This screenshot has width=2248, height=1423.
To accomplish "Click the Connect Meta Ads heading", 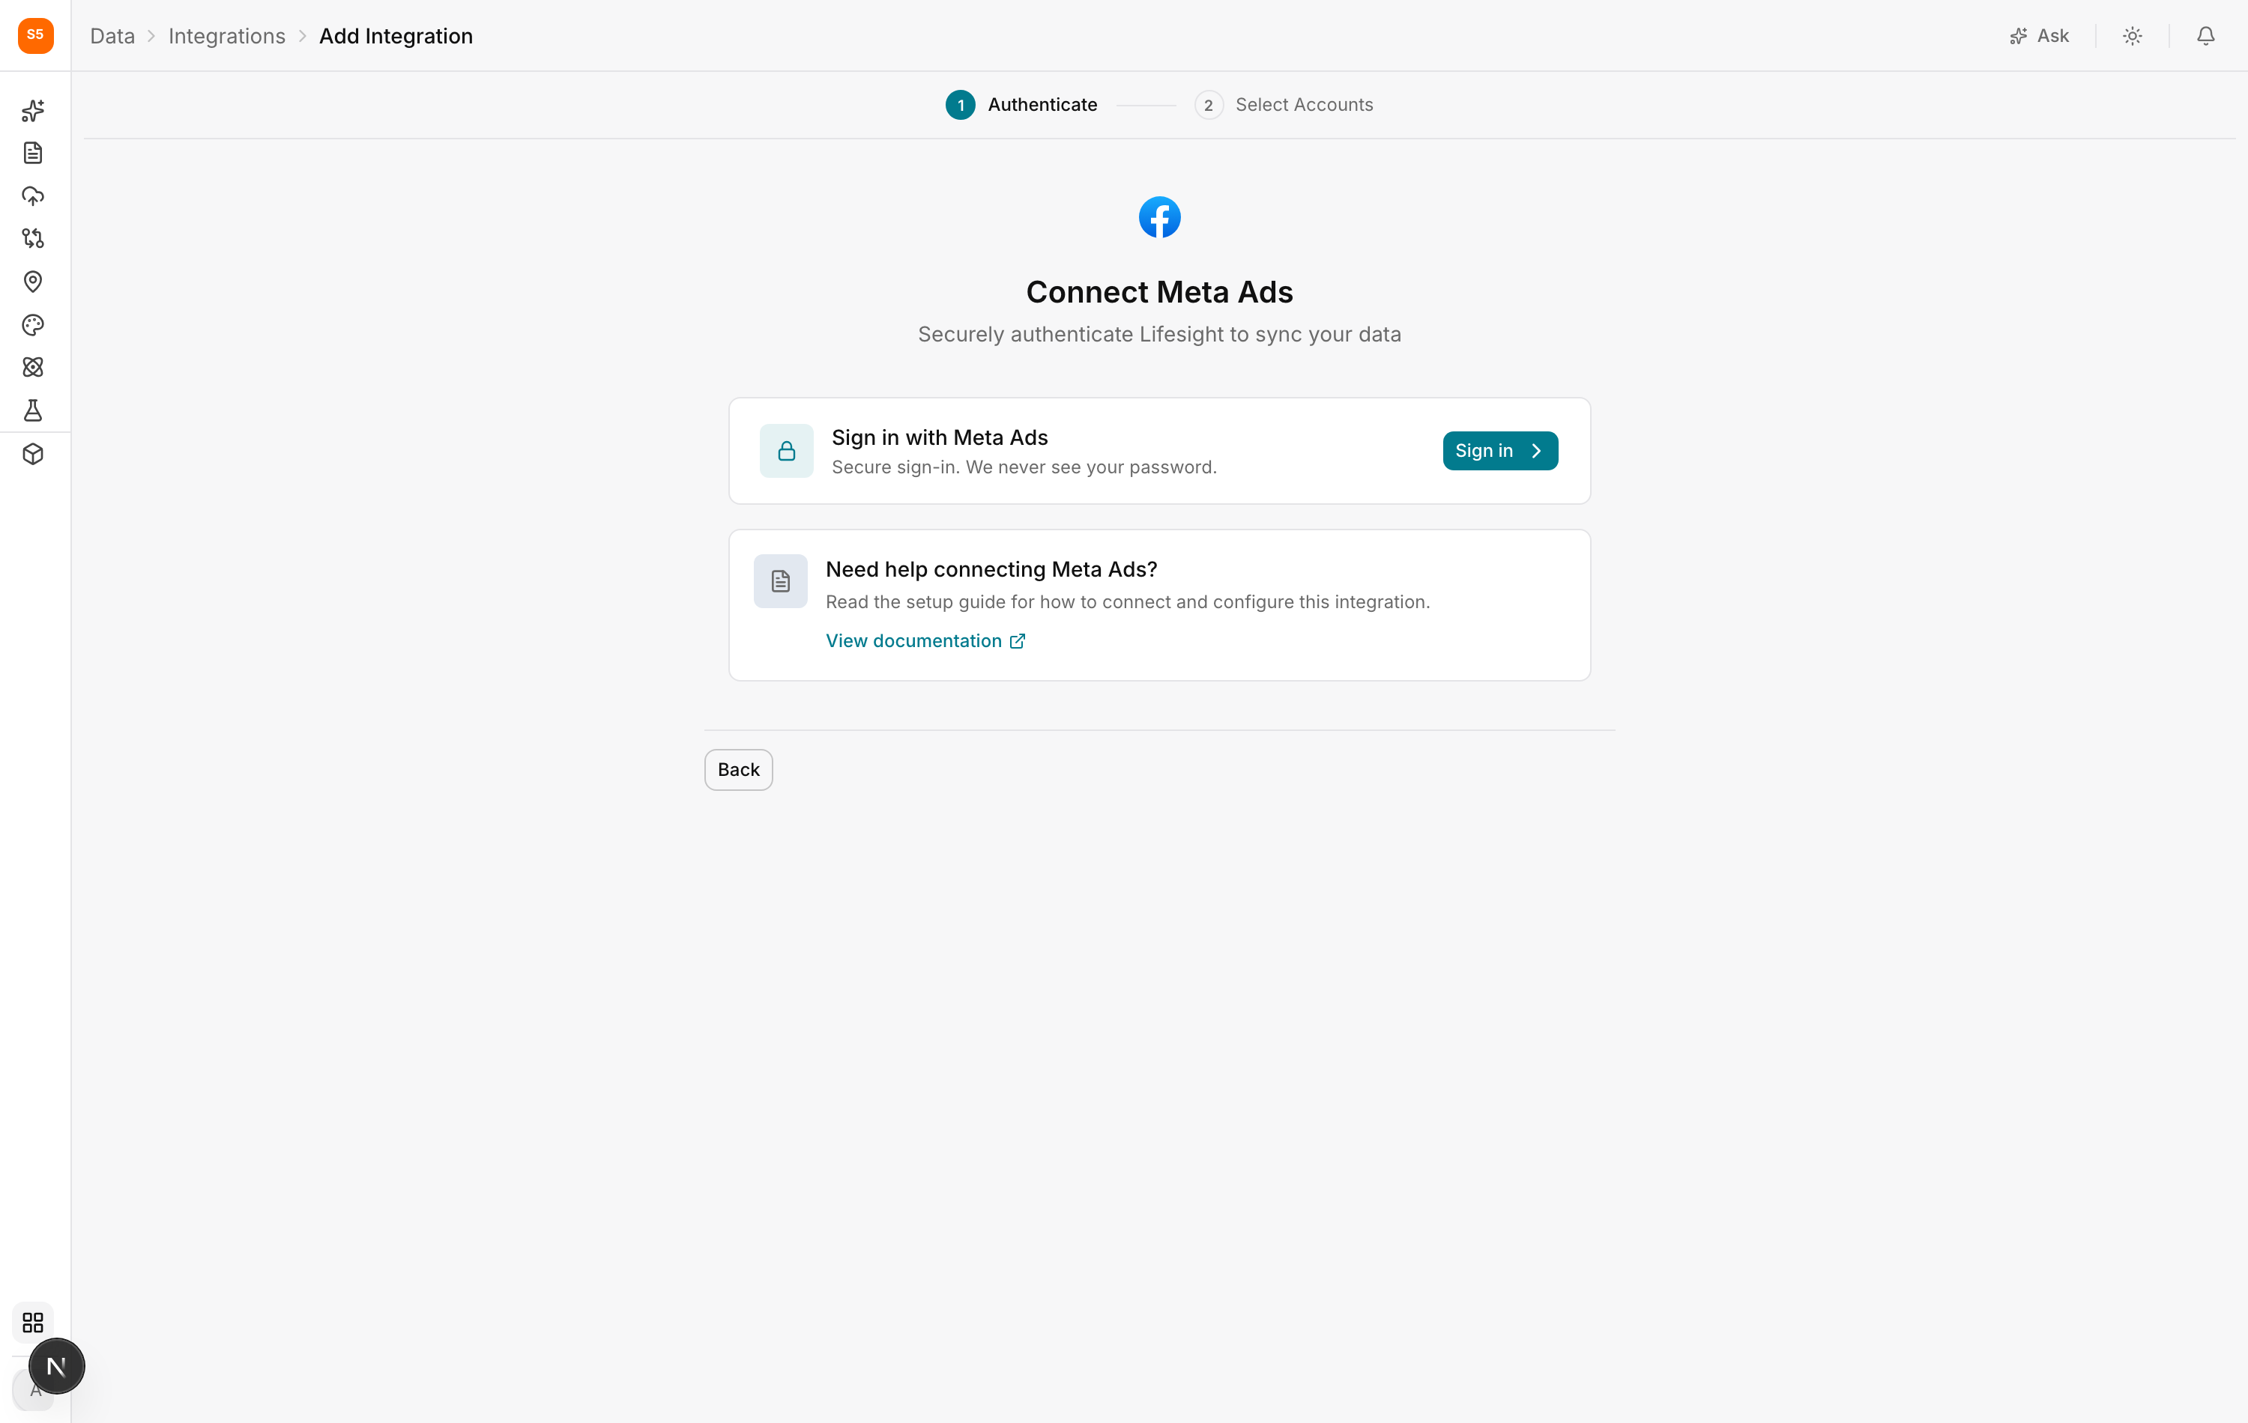I will pos(1159,292).
